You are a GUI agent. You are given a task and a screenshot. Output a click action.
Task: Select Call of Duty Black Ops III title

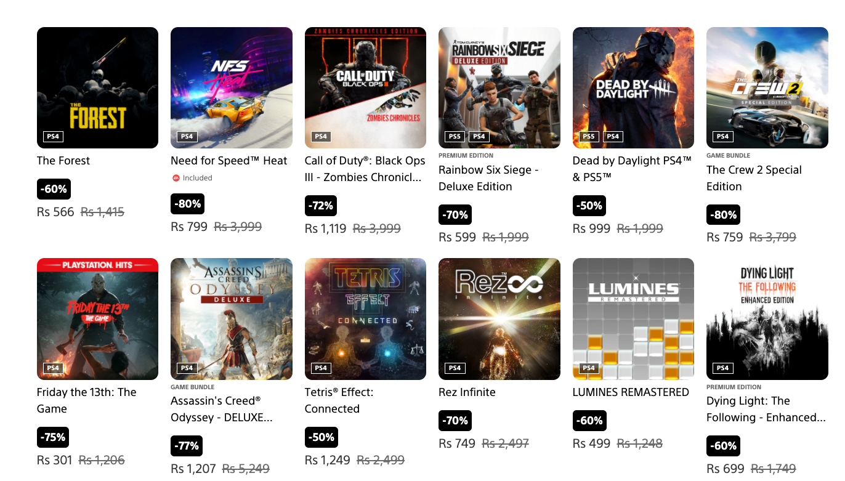(365, 169)
